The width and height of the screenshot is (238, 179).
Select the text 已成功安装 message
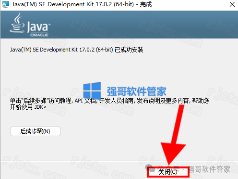tap(129, 50)
